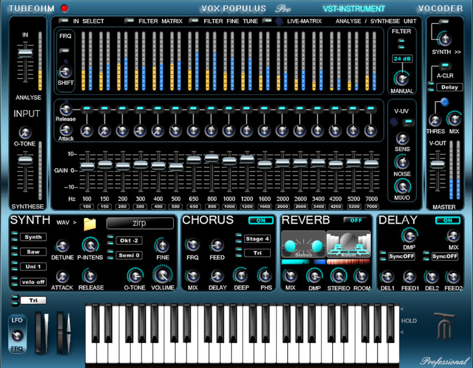This screenshot has width=473, height=368.
Task: Open the delay 1 SyncOFF selector
Action: tap(401, 256)
